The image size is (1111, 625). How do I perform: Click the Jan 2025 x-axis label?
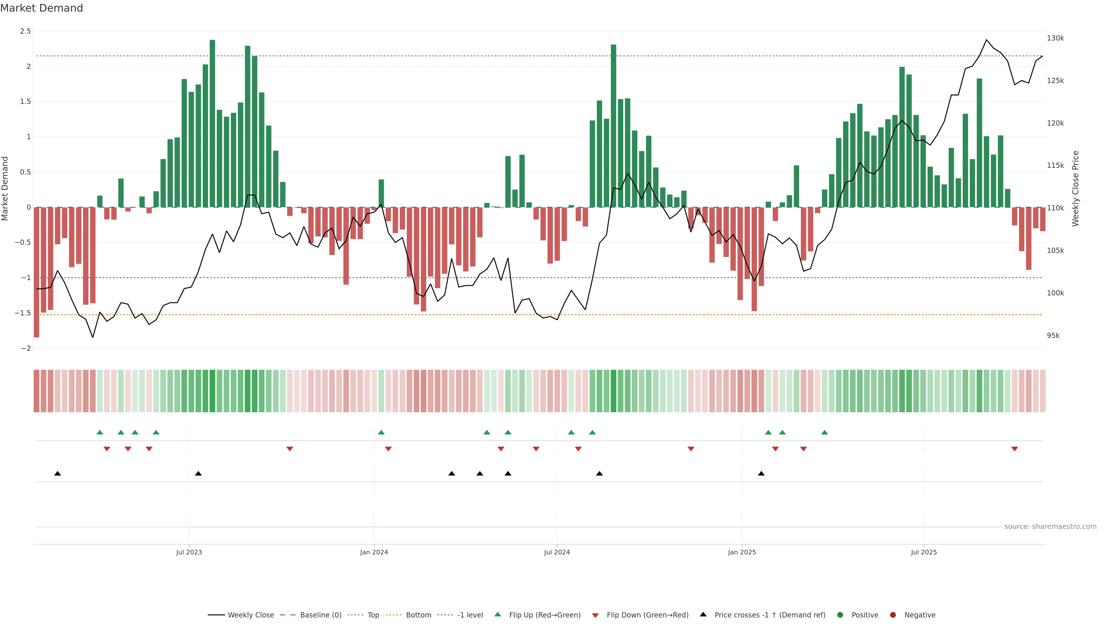(742, 552)
